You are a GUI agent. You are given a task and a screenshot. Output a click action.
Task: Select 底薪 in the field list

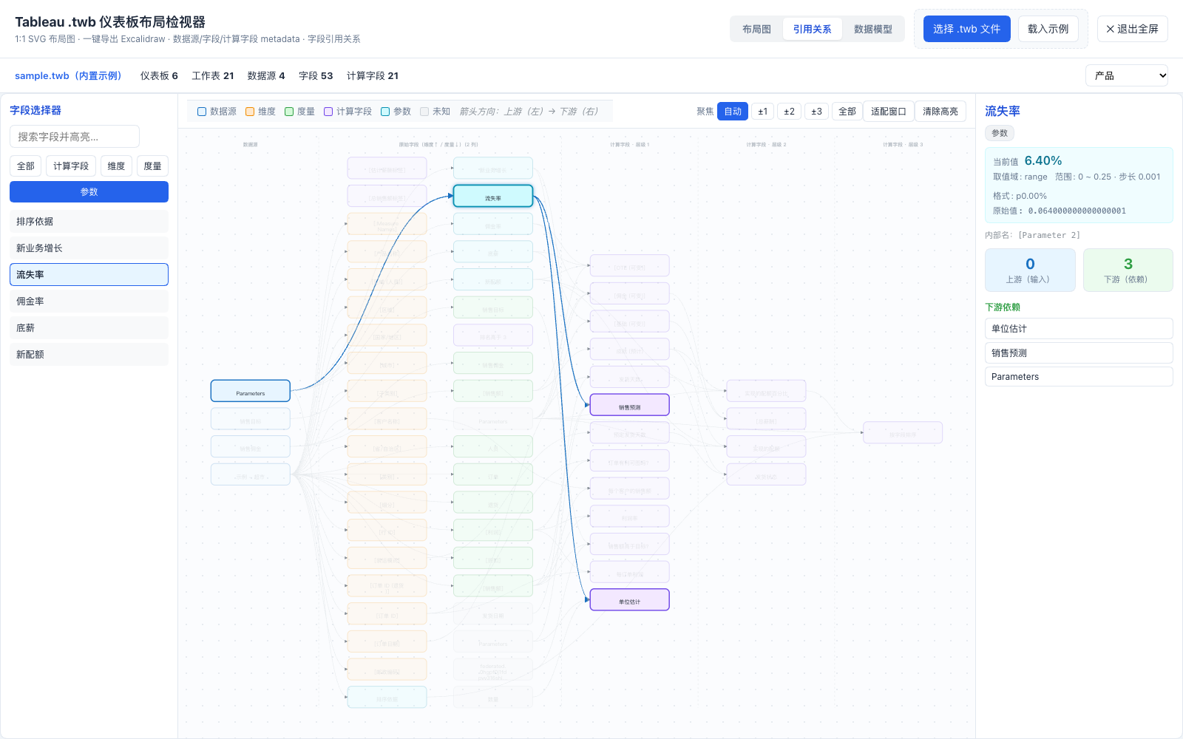click(x=89, y=328)
